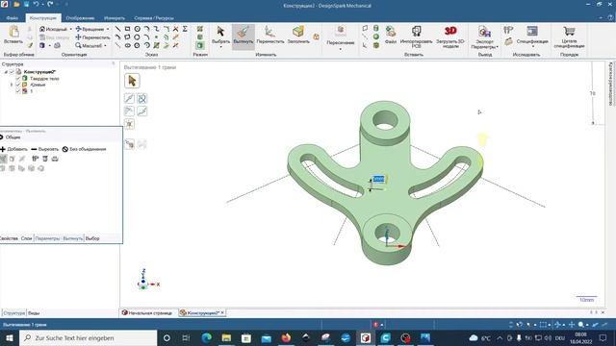Click the sigma equation sketch tool

pos(185,29)
